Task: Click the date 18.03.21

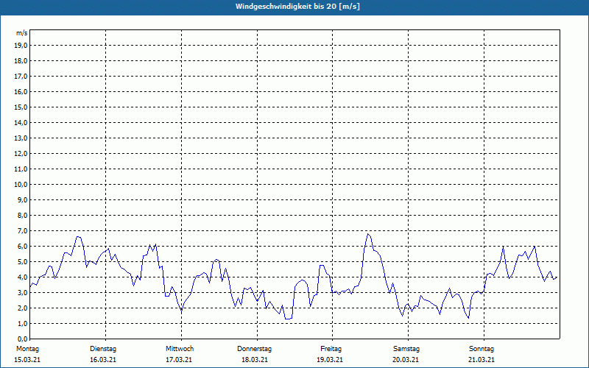Action: (255, 360)
